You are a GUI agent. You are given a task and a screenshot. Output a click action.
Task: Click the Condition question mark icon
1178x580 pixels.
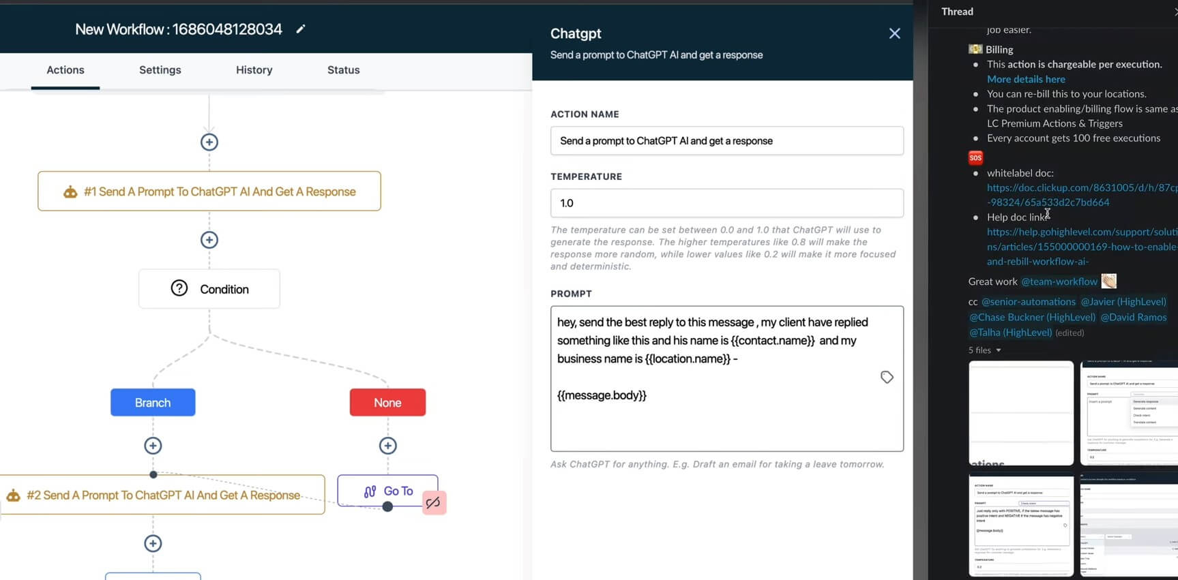(179, 288)
